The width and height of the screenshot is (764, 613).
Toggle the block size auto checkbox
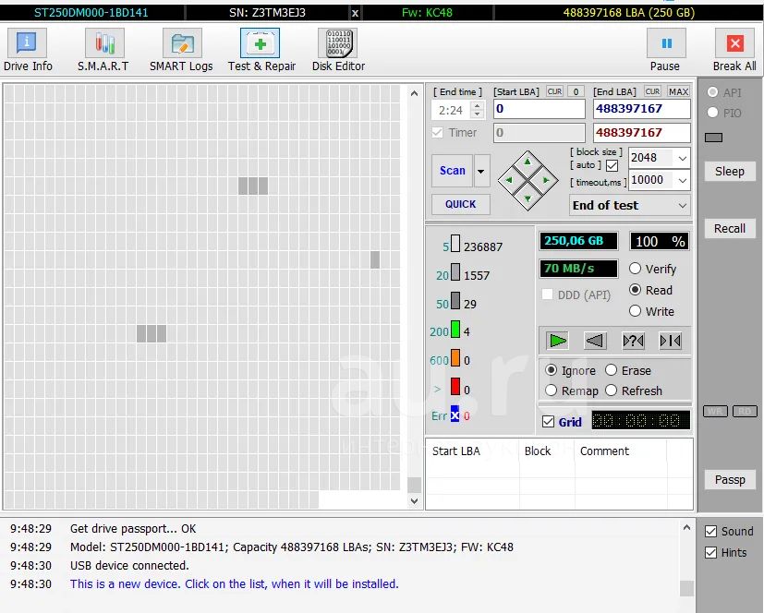pyautogui.click(x=612, y=166)
